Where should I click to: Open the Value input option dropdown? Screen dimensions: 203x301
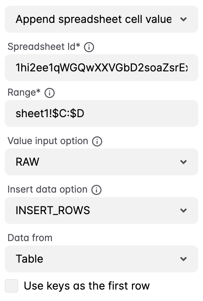click(101, 162)
